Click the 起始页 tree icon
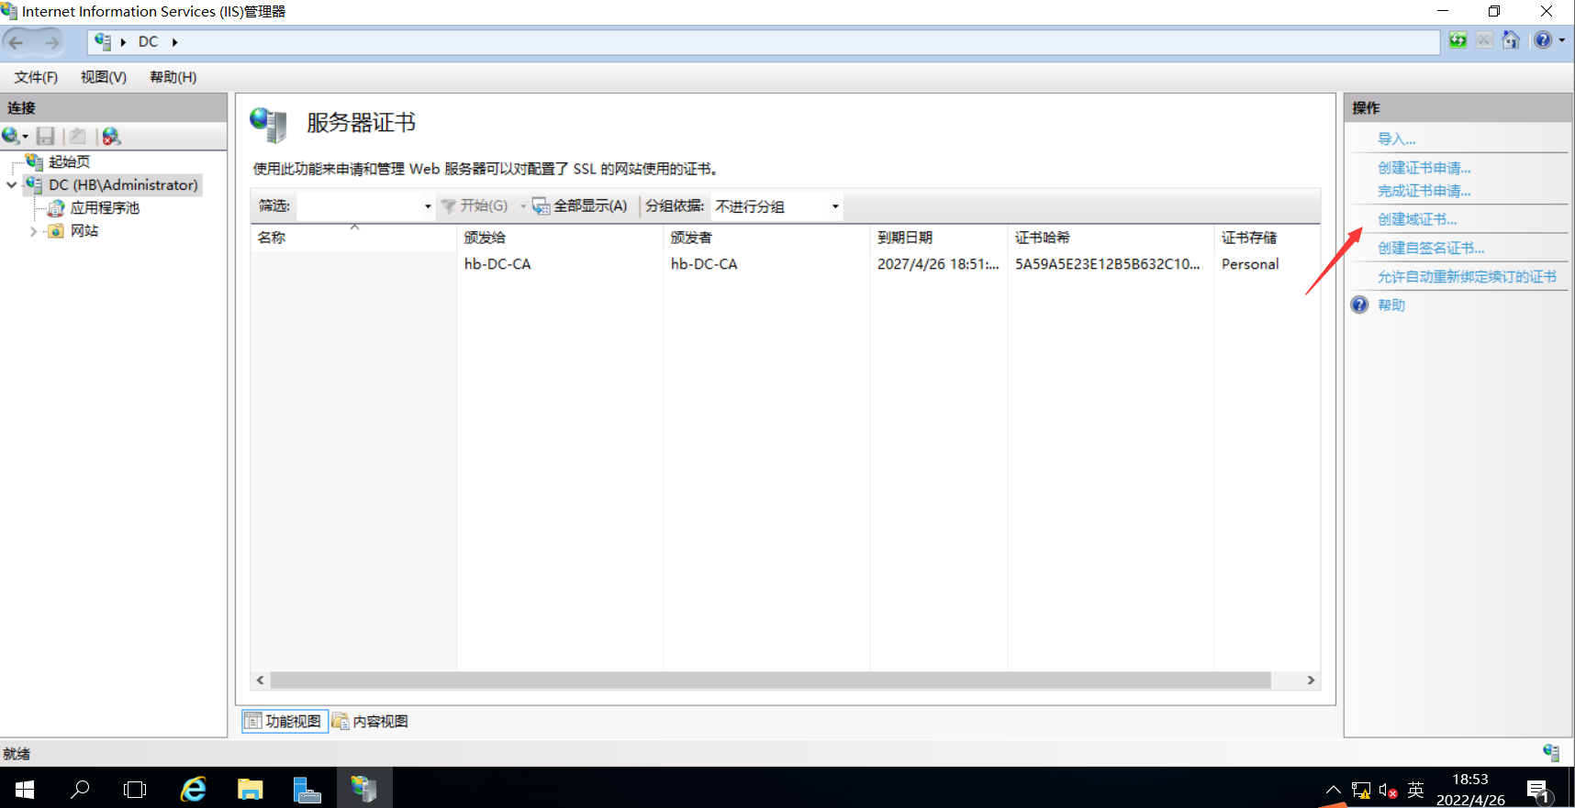Screen dimensions: 1575x808 pyautogui.click(x=35, y=161)
